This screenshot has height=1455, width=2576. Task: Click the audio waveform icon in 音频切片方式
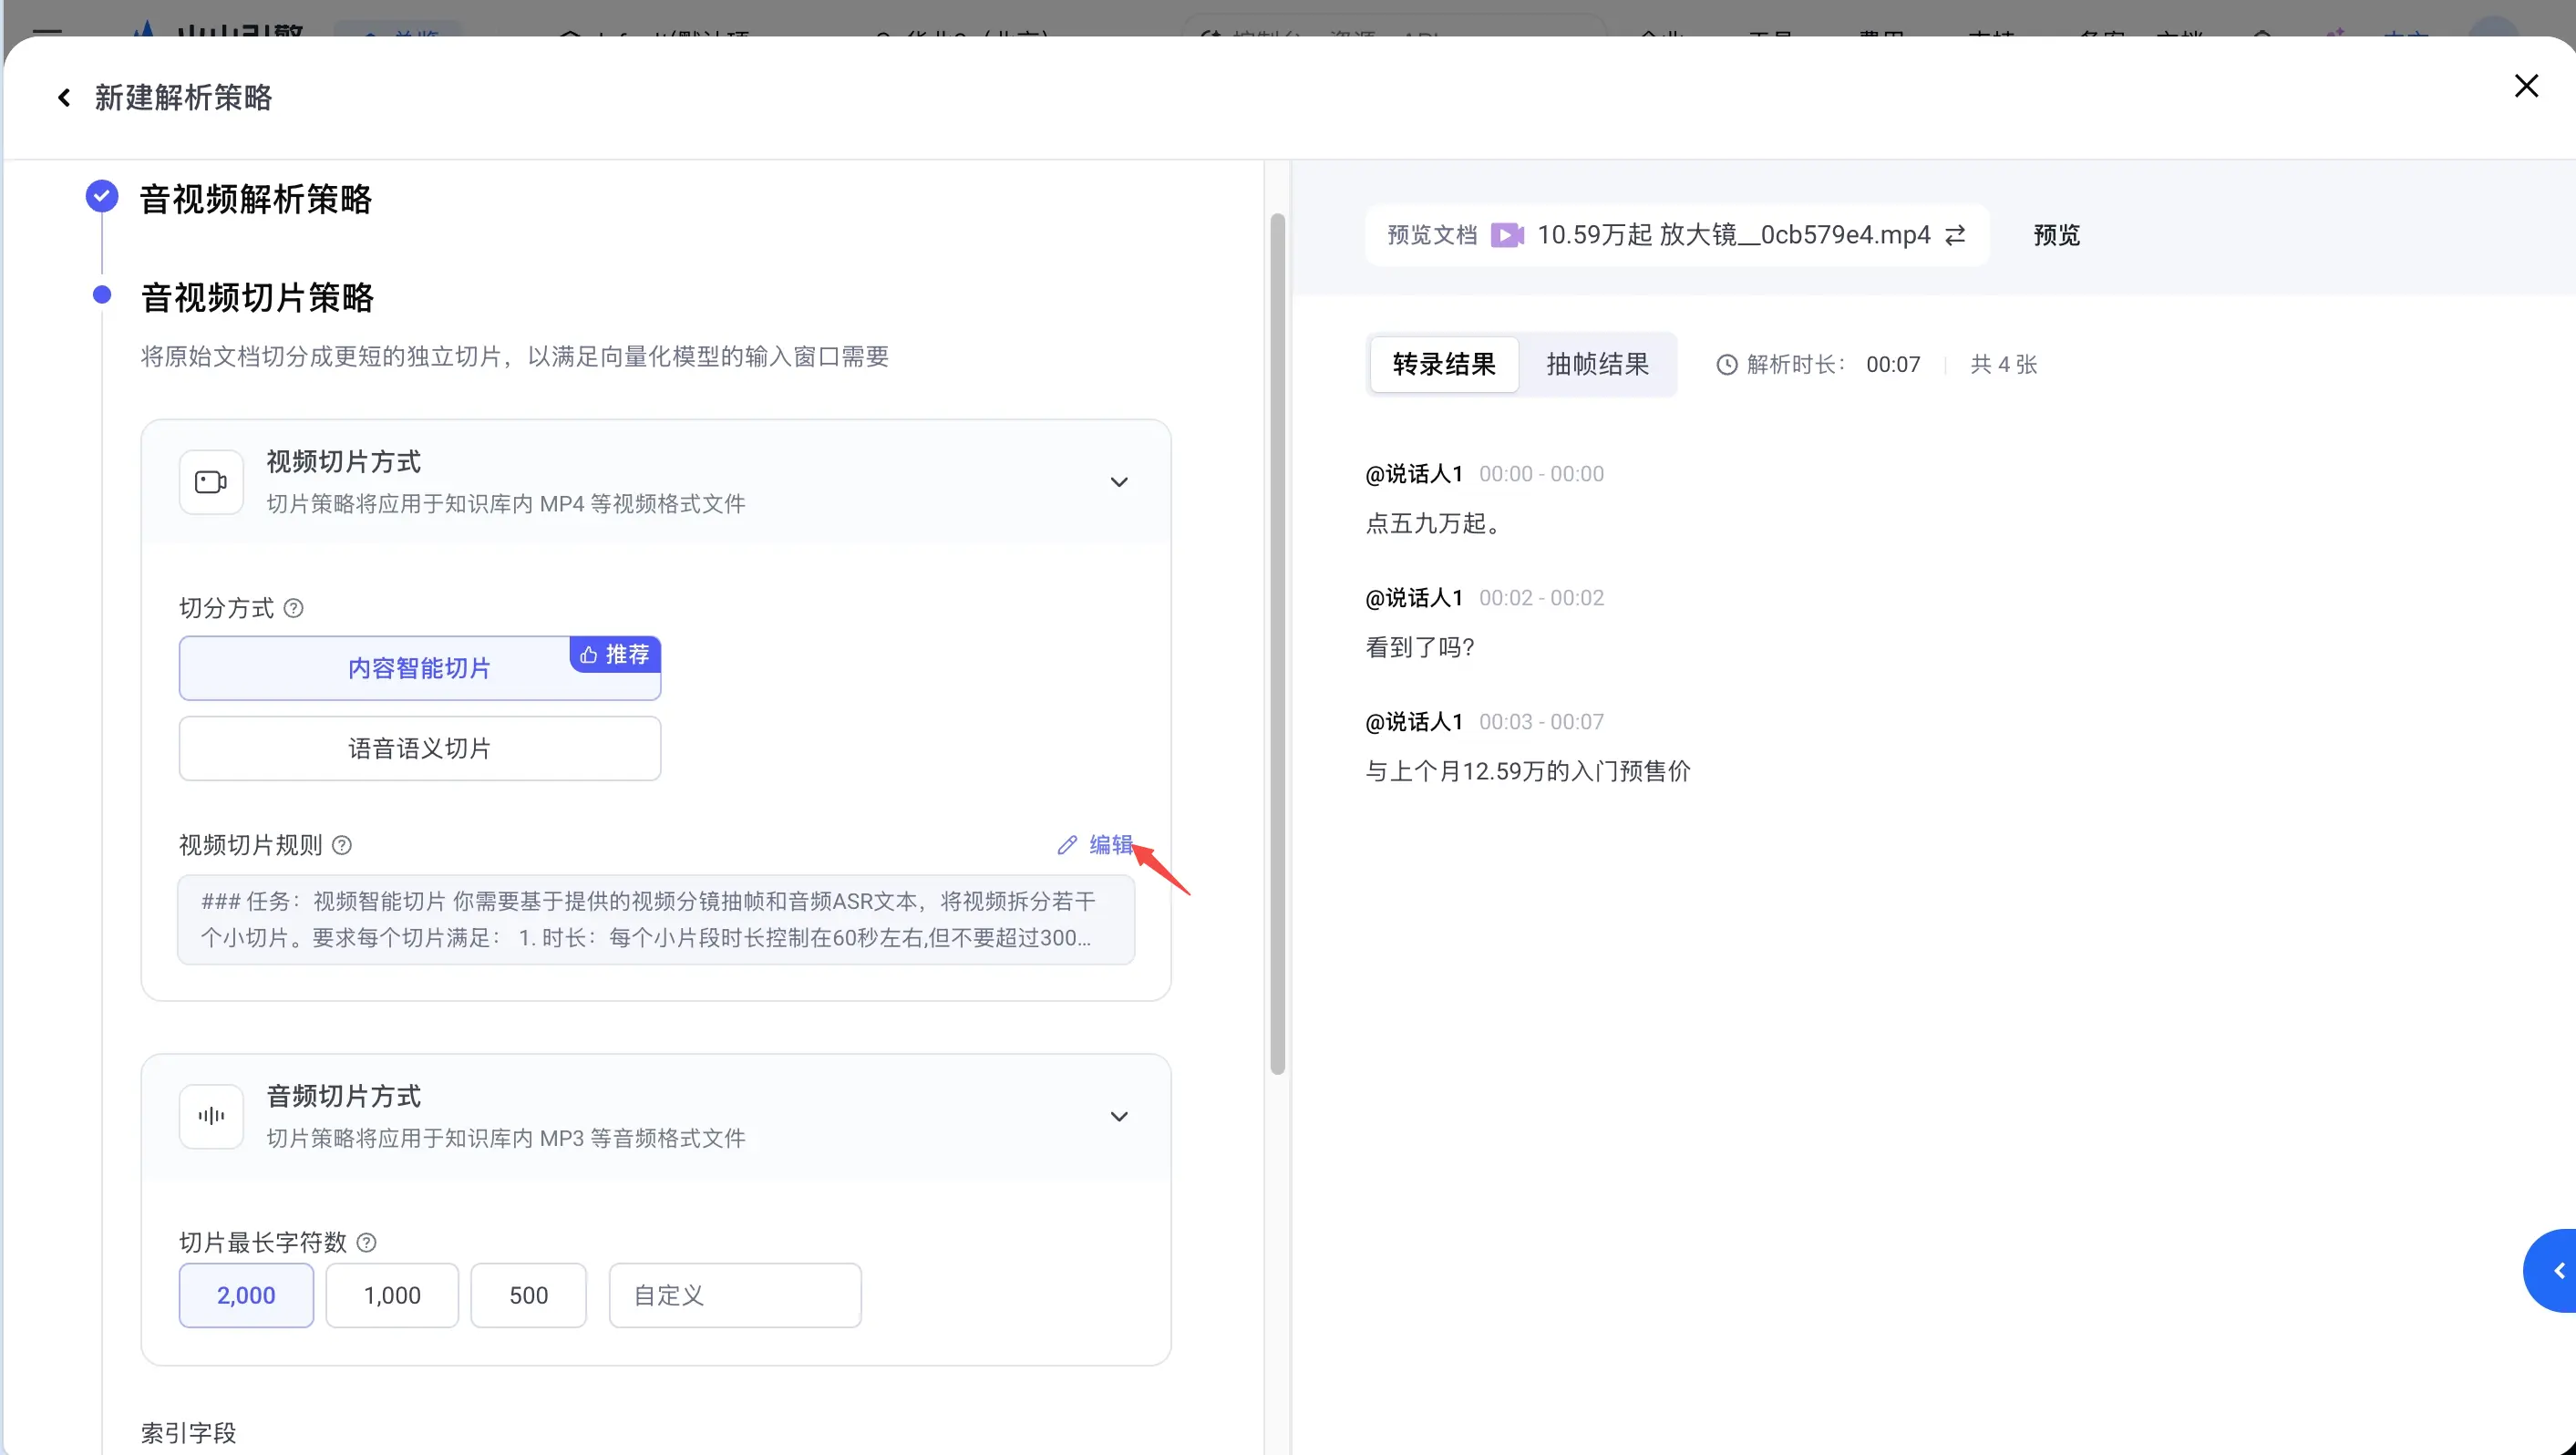coord(211,1116)
